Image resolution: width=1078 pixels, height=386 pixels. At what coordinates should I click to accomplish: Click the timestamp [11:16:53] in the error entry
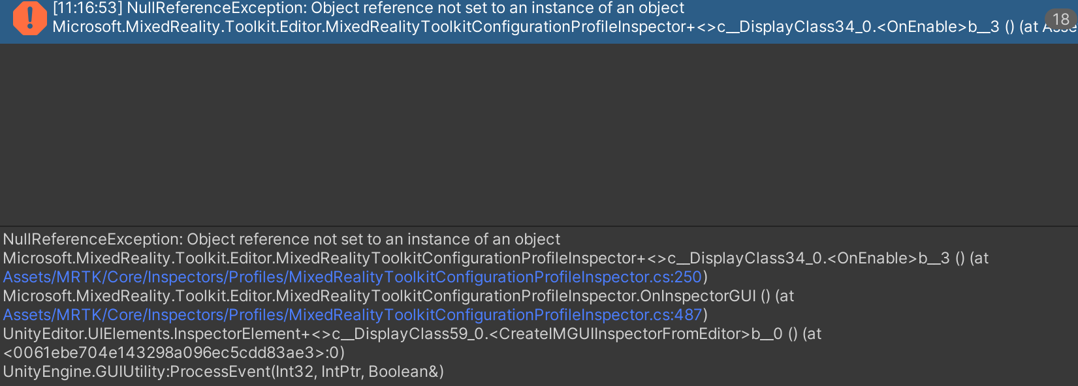[89, 8]
